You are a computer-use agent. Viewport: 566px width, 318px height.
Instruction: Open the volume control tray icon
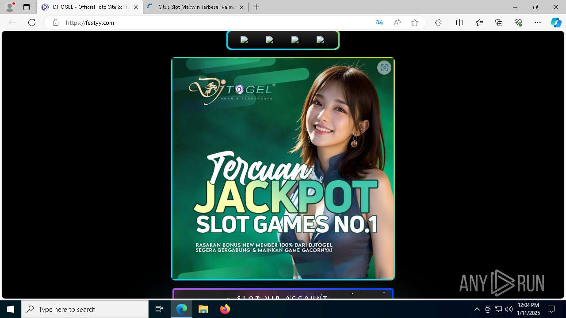509,309
